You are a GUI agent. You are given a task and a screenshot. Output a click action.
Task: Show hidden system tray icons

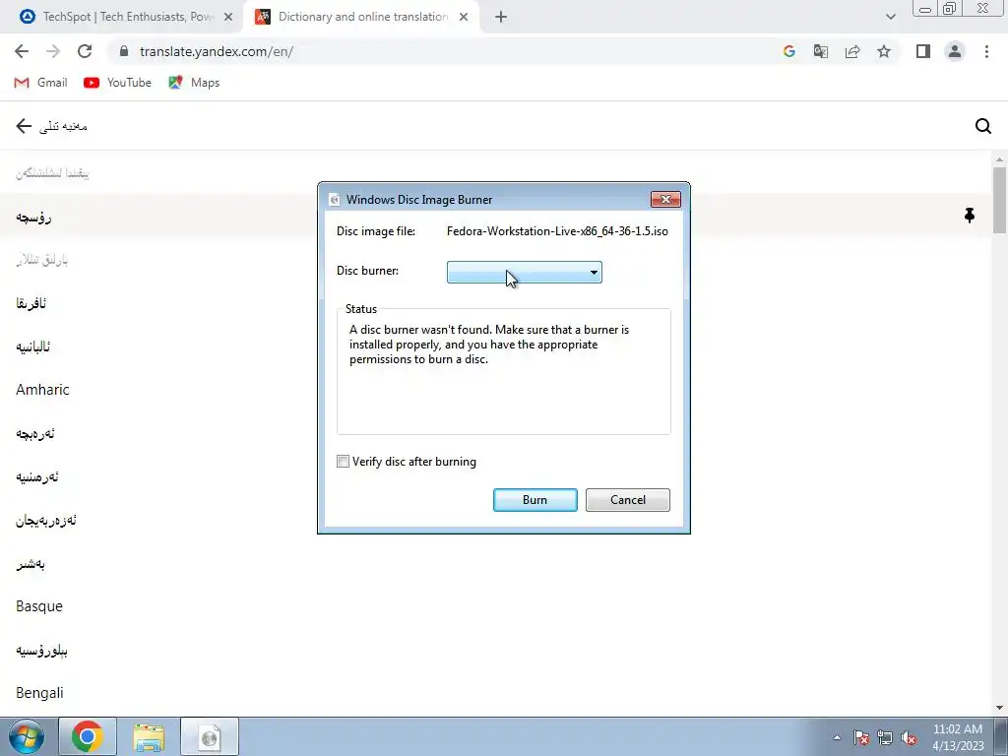pyautogui.click(x=837, y=737)
